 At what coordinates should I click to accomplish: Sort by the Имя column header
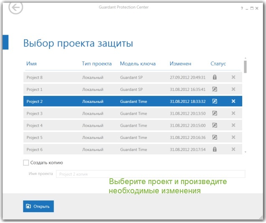31,64
